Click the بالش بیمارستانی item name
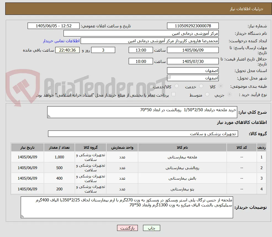Viewport: 272px width, 237px height. 182,179
